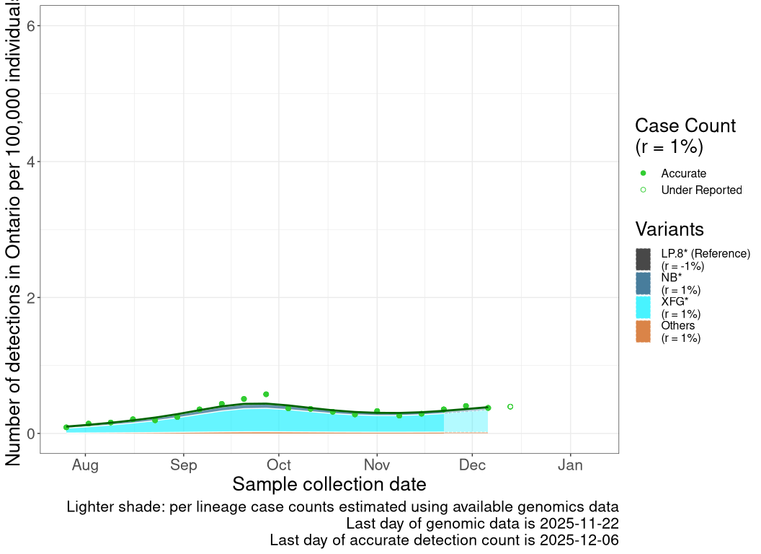Click the "Aug" x-axis tick label
This screenshot has width=761, height=554.
pyautogui.click(x=85, y=465)
